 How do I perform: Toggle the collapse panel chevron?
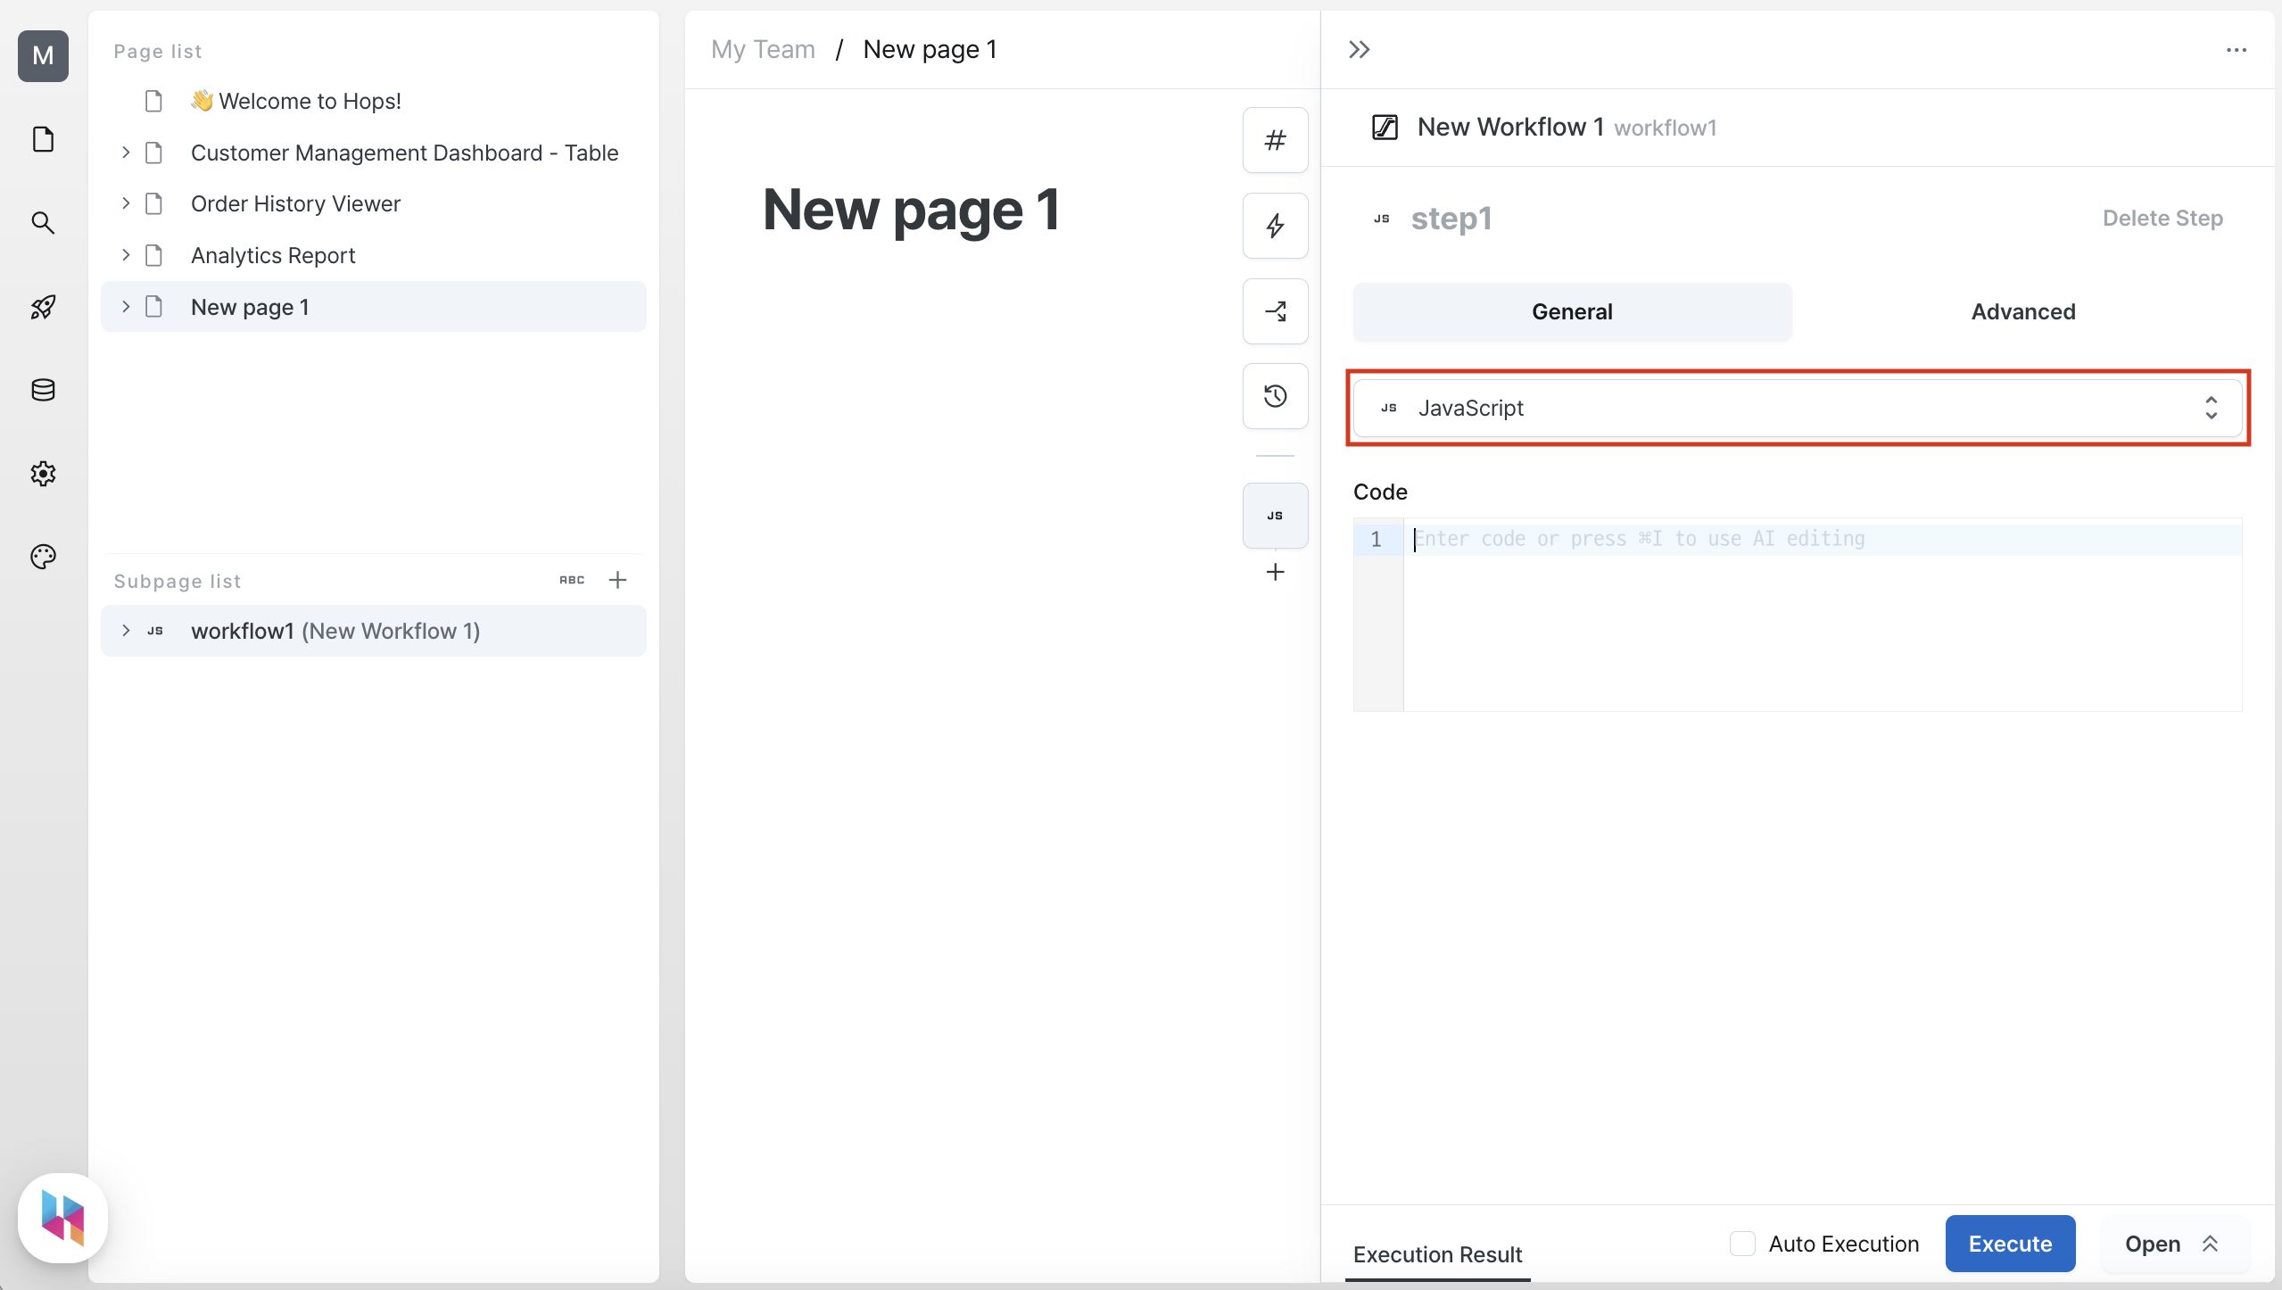pyautogui.click(x=1357, y=48)
